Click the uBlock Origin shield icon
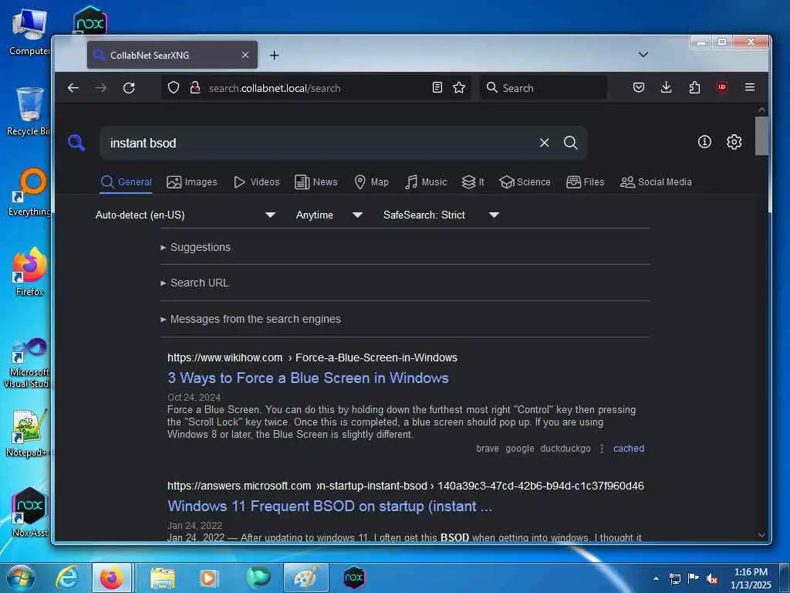Image resolution: width=790 pixels, height=593 pixels. coord(722,87)
